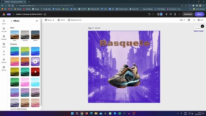Open the Elements panel
Screen dimensions: 206x116
tap(4, 61)
